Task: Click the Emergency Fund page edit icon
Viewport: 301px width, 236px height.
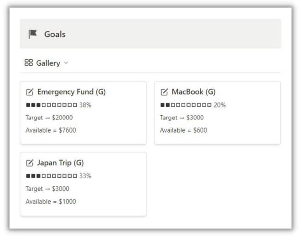Action: [x=30, y=92]
